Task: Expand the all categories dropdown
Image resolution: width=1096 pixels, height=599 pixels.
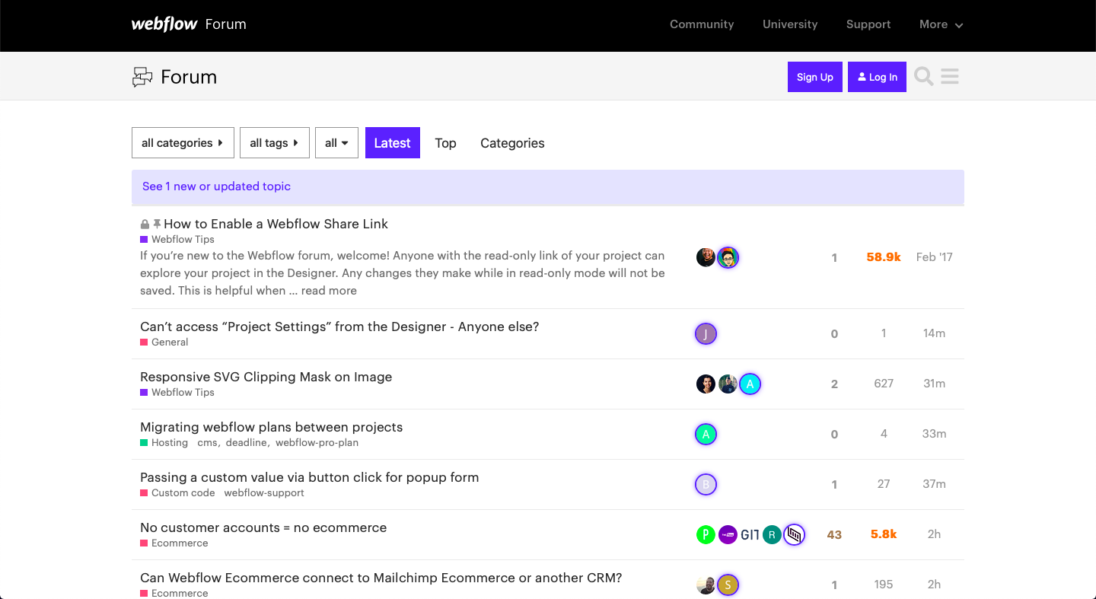Action: point(183,143)
